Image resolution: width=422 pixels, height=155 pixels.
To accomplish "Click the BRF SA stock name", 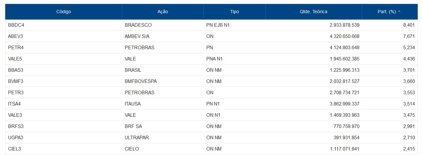I will coord(133,126).
